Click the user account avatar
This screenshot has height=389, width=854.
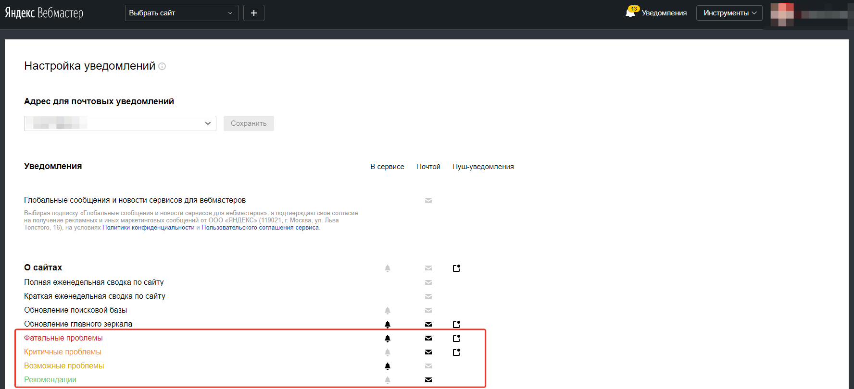click(781, 14)
